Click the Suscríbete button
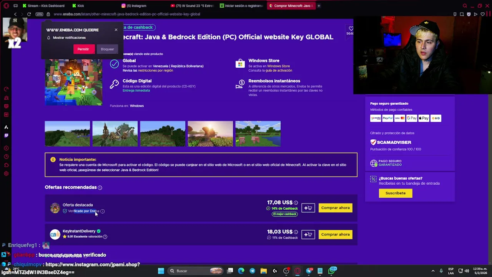Screen dimensions: 492x277 click(x=396, y=193)
